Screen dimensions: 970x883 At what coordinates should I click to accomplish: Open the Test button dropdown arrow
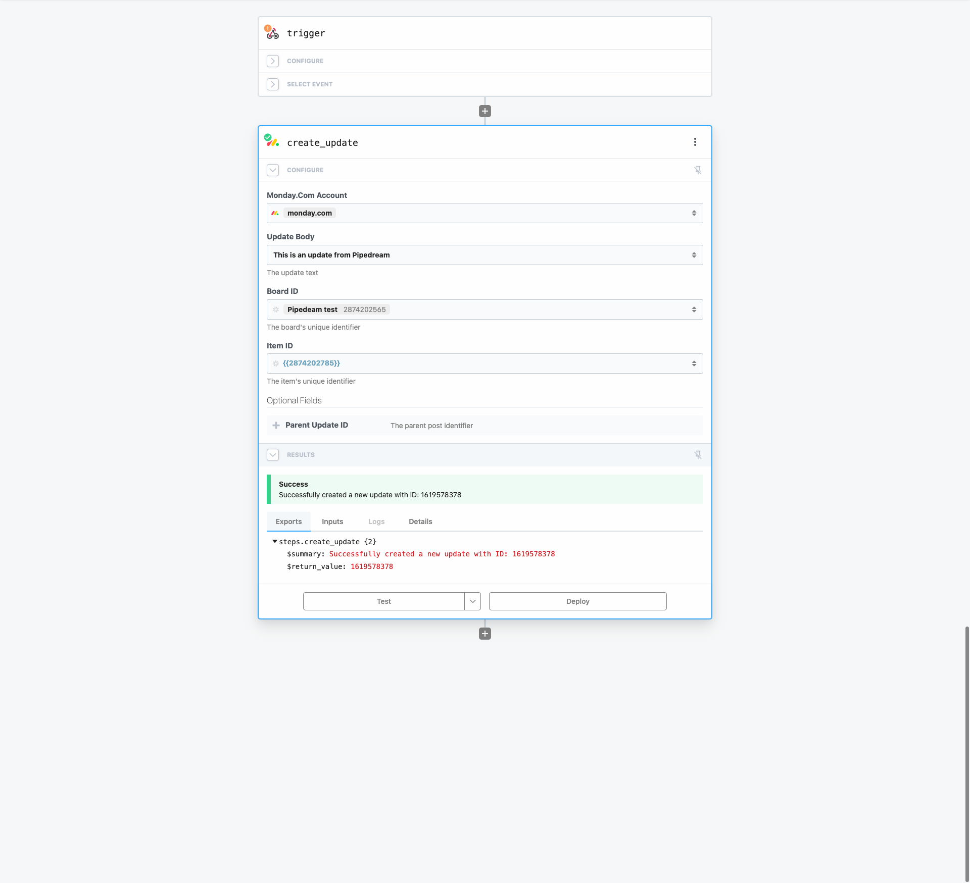click(472, 601)
